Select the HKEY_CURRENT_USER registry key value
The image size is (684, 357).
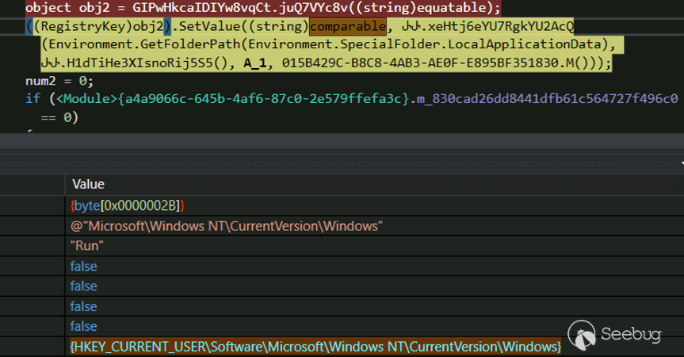315,347
